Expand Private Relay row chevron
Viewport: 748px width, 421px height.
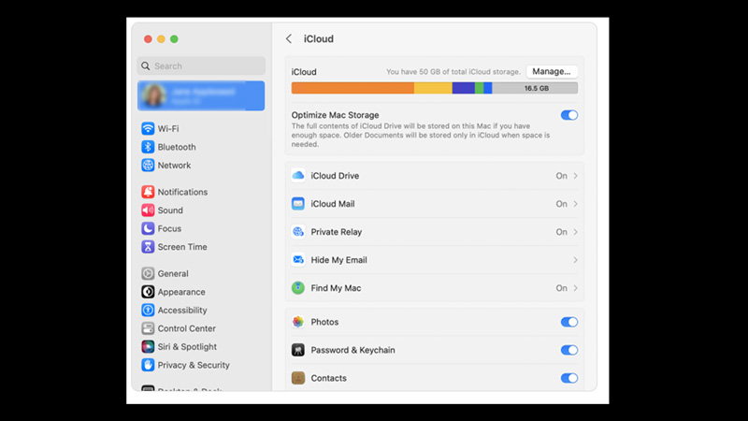click(x=575, y=232)
